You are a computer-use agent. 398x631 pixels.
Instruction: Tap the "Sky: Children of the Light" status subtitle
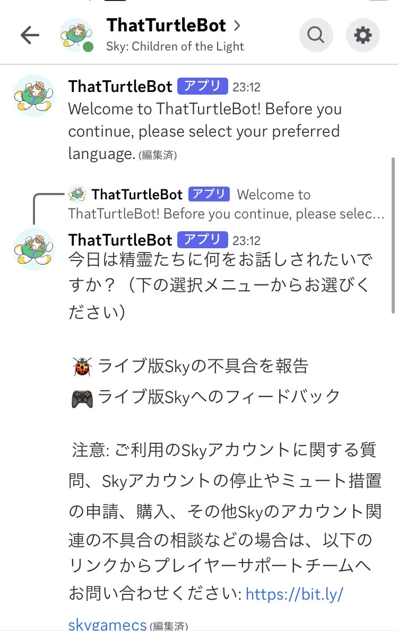[x=175, y=46]
